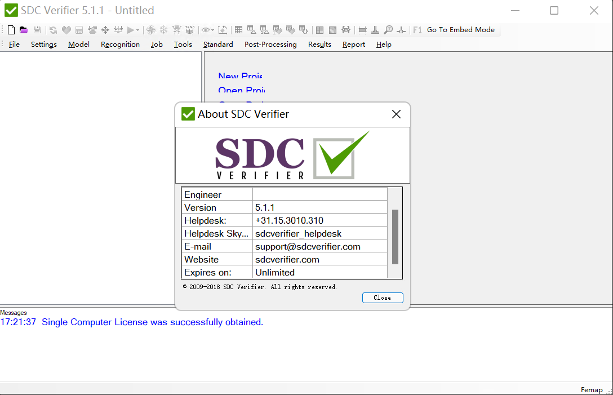Click the About dialog info table scrollbar

tap(395, 237)
